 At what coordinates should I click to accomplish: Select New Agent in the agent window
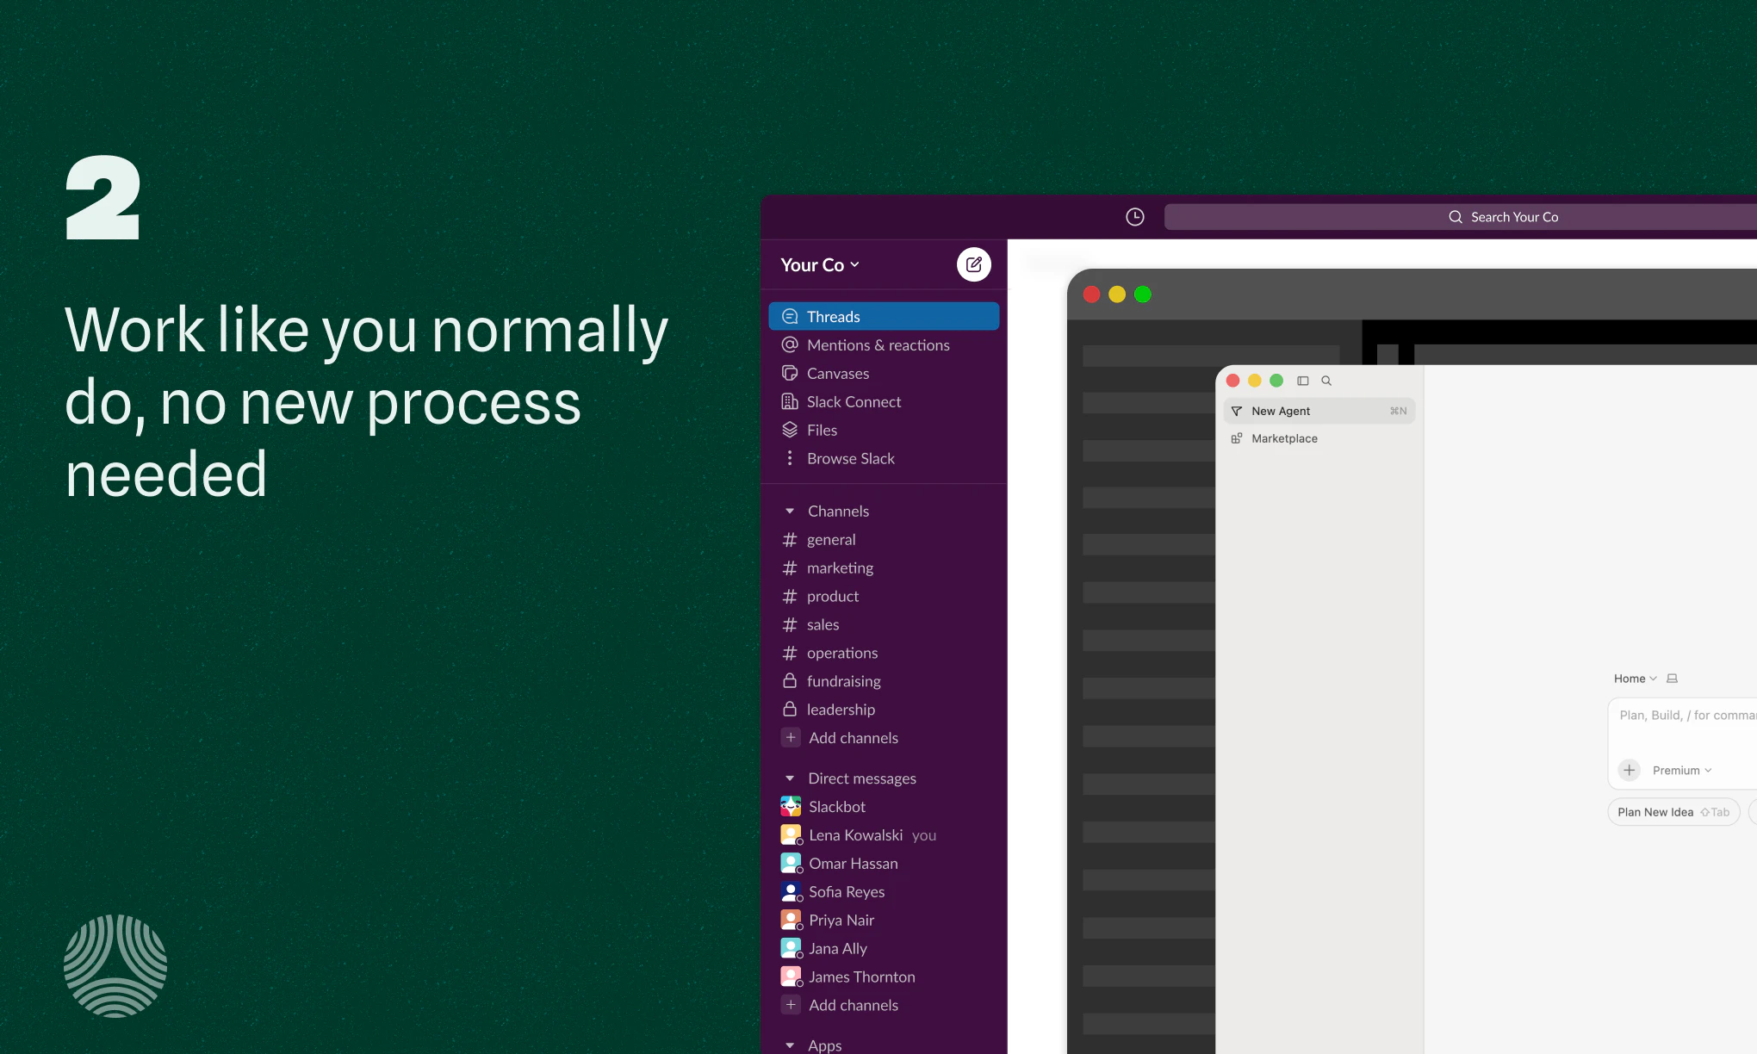coord(1319,411)
